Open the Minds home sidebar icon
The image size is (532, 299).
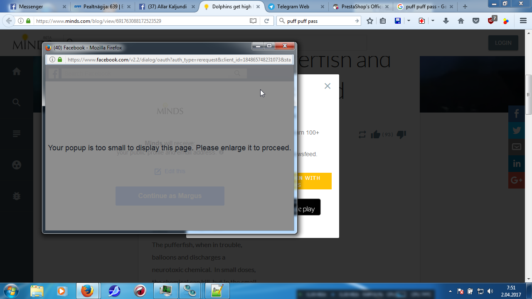coord(17,71)
